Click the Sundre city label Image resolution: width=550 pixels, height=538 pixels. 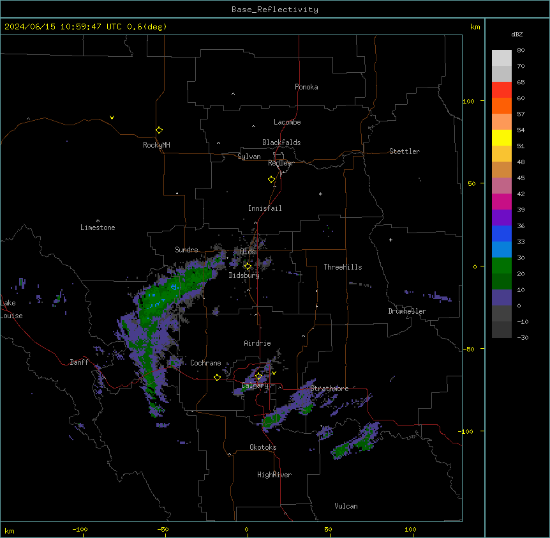tap(186, 250)
